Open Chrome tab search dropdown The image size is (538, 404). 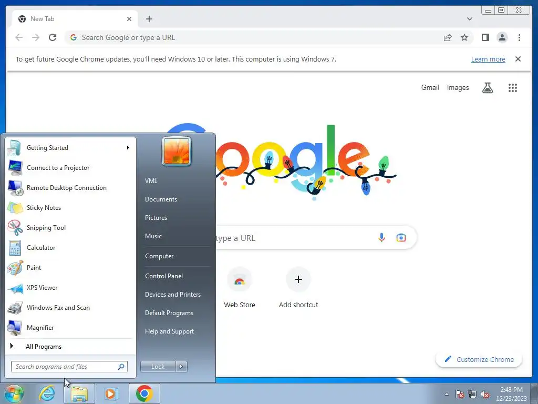(x=469, y=19)
